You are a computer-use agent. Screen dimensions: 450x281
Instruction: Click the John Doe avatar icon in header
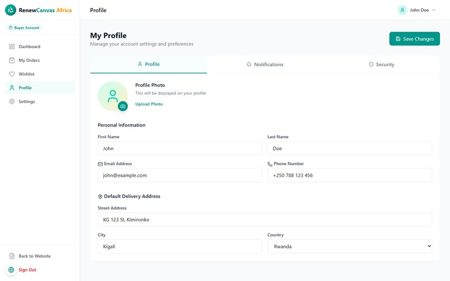(403, 10)
